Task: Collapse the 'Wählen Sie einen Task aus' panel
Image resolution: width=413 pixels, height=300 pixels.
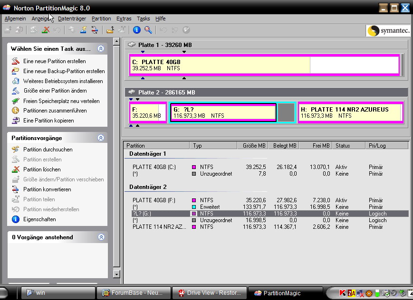Action: 101,48
